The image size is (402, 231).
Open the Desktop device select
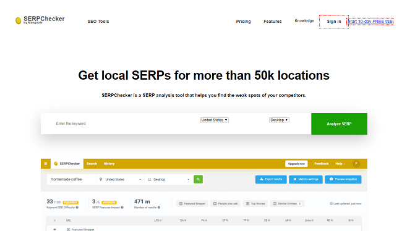coord(279,120)
